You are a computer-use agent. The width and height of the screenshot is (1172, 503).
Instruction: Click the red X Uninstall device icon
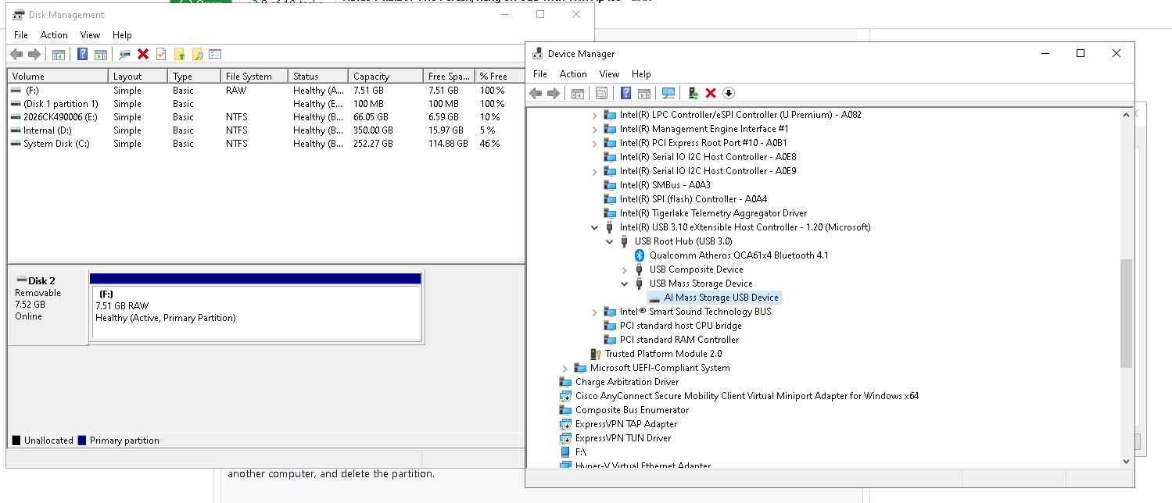[710, 93]
